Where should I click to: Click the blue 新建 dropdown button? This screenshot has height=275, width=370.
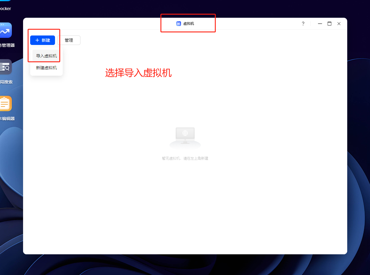click(43, 40)
